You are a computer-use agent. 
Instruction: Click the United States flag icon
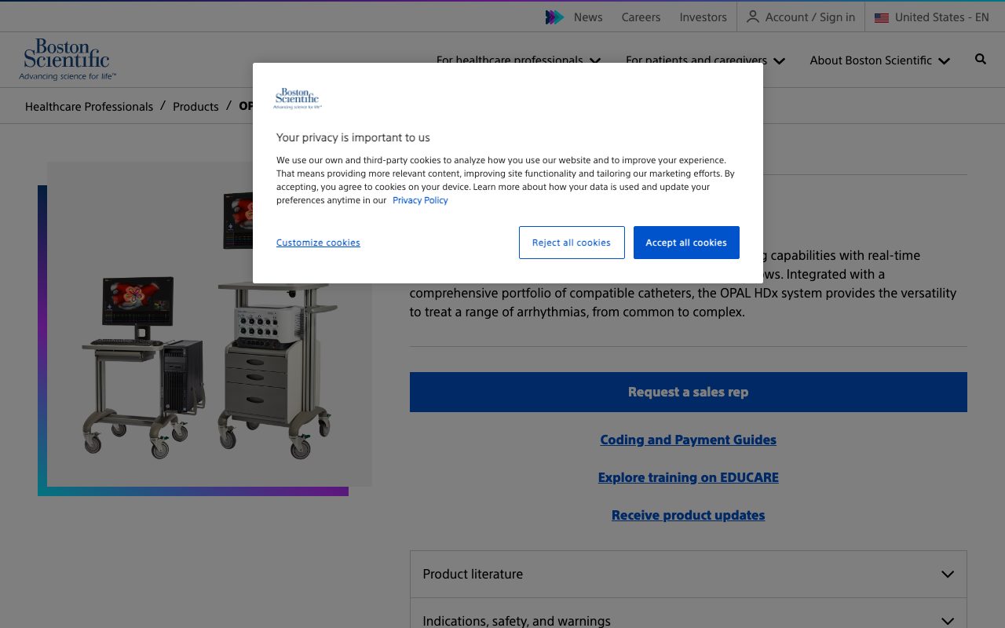coord(882,17)
